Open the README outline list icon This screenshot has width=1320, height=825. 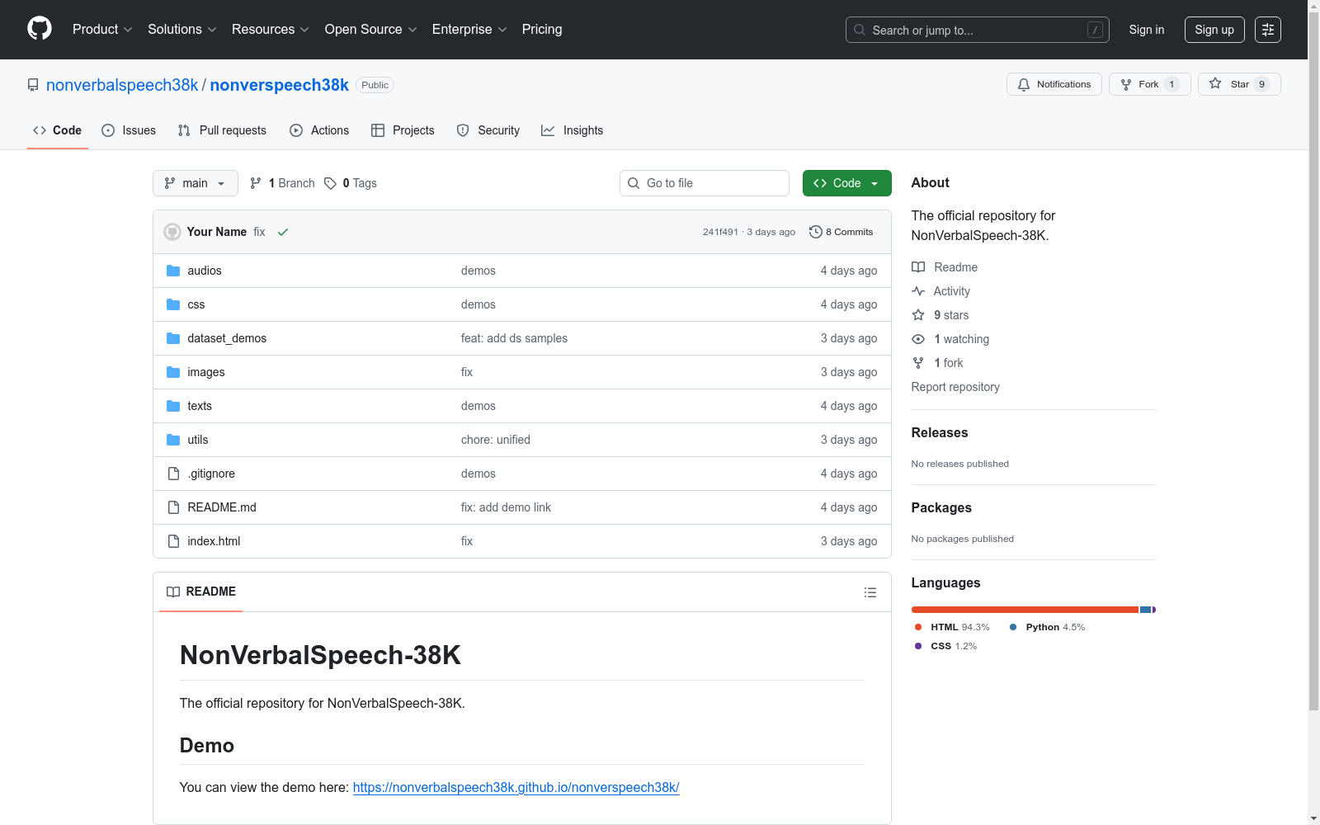(870, 592)
